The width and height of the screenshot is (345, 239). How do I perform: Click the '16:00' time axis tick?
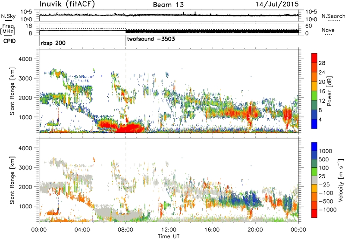(212, 230)
